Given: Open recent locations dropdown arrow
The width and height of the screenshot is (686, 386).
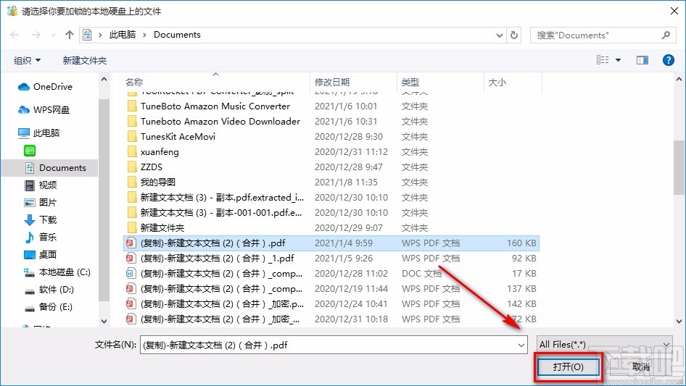Looking at the screenshot, I should click(x=53, y=35).
